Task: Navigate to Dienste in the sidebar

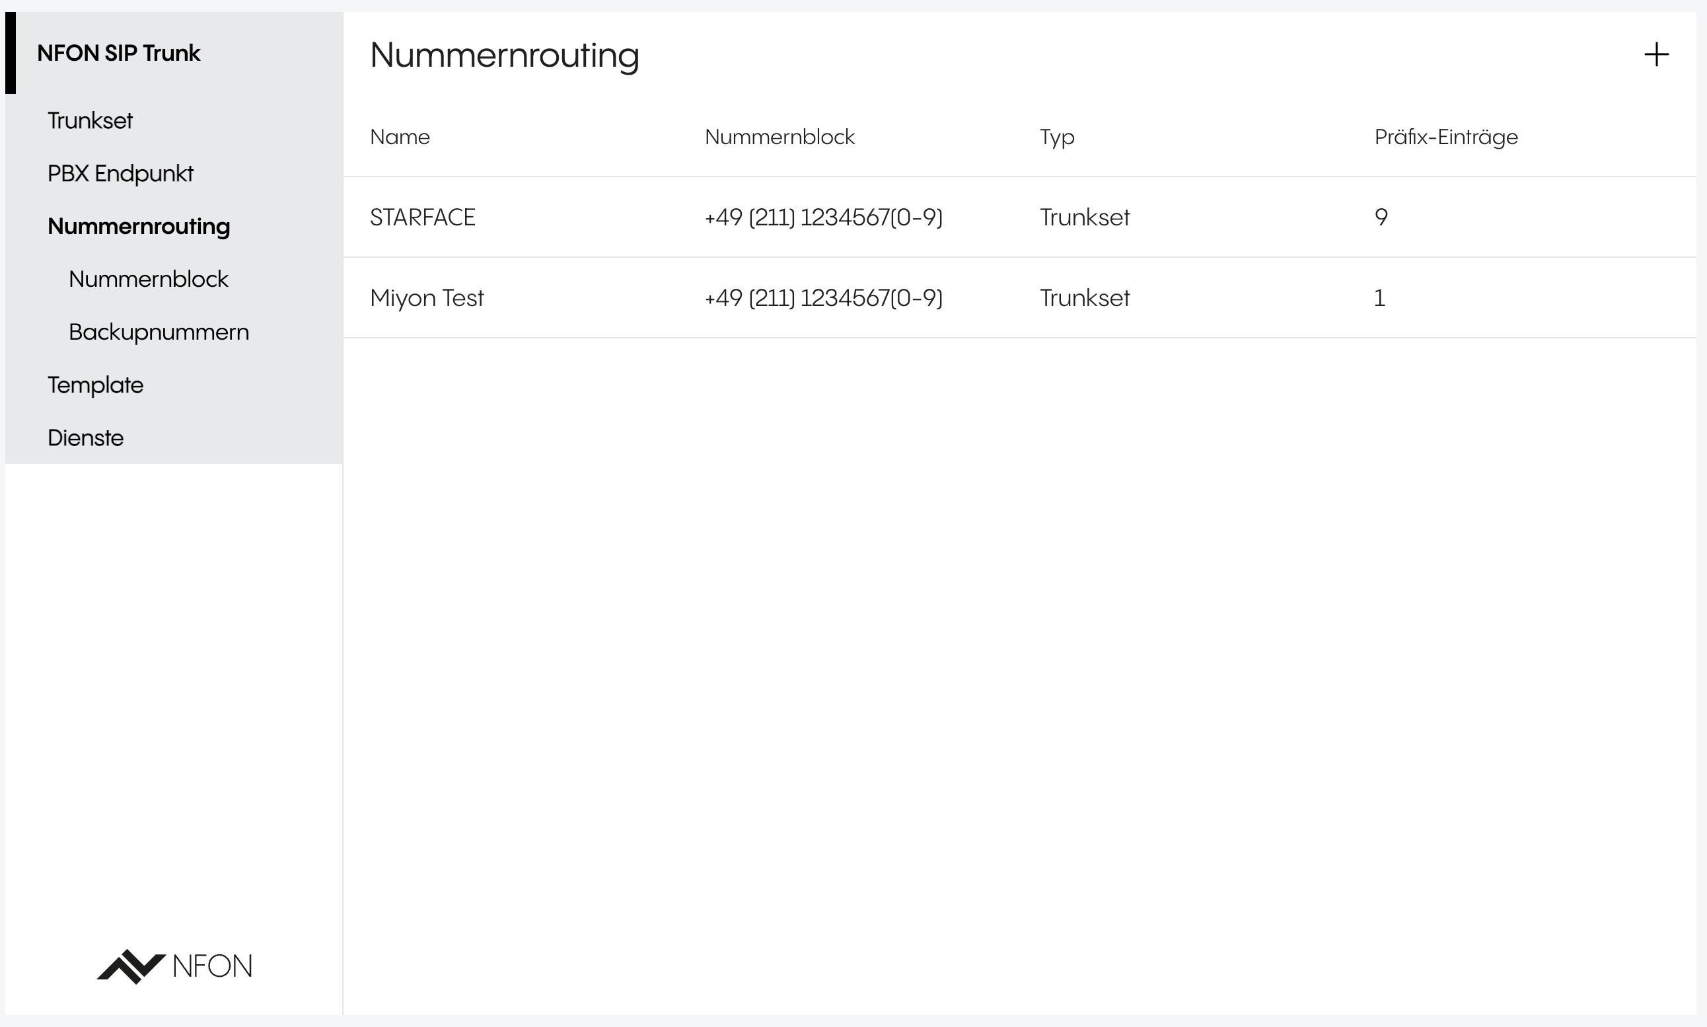Action: pyautogui.click(x=86, y=438)
